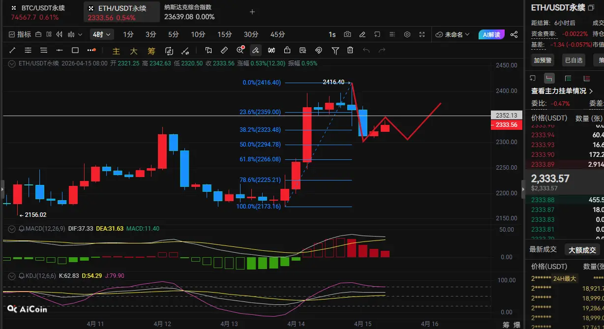Switch to the 30分 timeframe
604x329 pixels.
(251, 34)
